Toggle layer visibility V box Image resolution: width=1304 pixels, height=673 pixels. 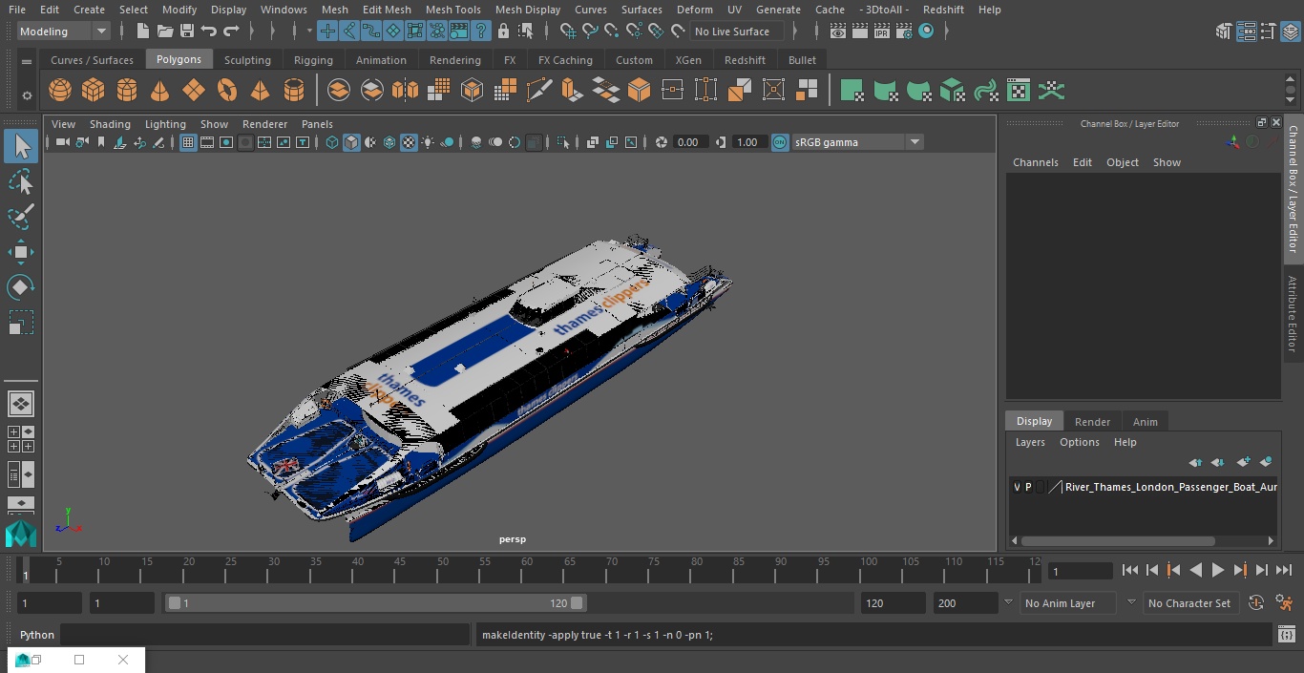coord(1017,487)
